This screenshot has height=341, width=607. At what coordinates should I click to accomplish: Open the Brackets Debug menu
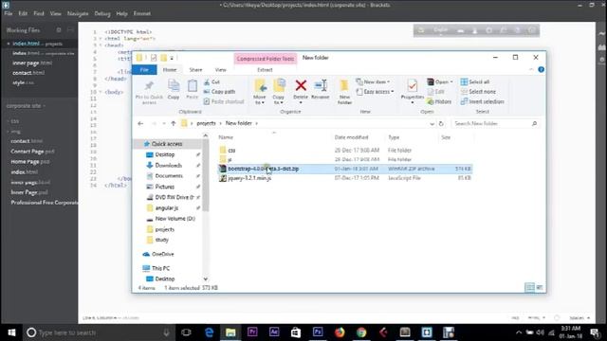point(102,13)
